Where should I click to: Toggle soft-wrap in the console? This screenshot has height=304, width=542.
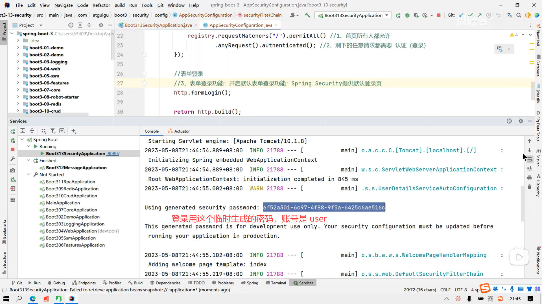(x=530, y=160)
